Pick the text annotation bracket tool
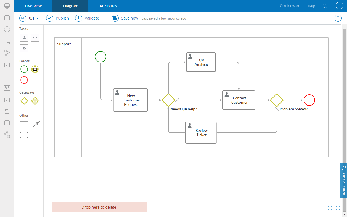 click(24, 135)
